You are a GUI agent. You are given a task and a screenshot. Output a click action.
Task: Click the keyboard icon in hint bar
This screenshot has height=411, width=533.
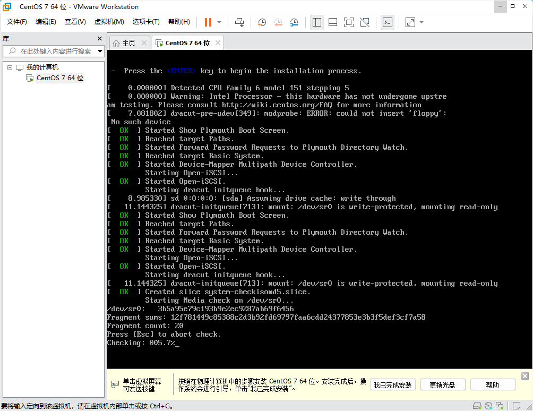pyautogui.click(x=115, y=384)
